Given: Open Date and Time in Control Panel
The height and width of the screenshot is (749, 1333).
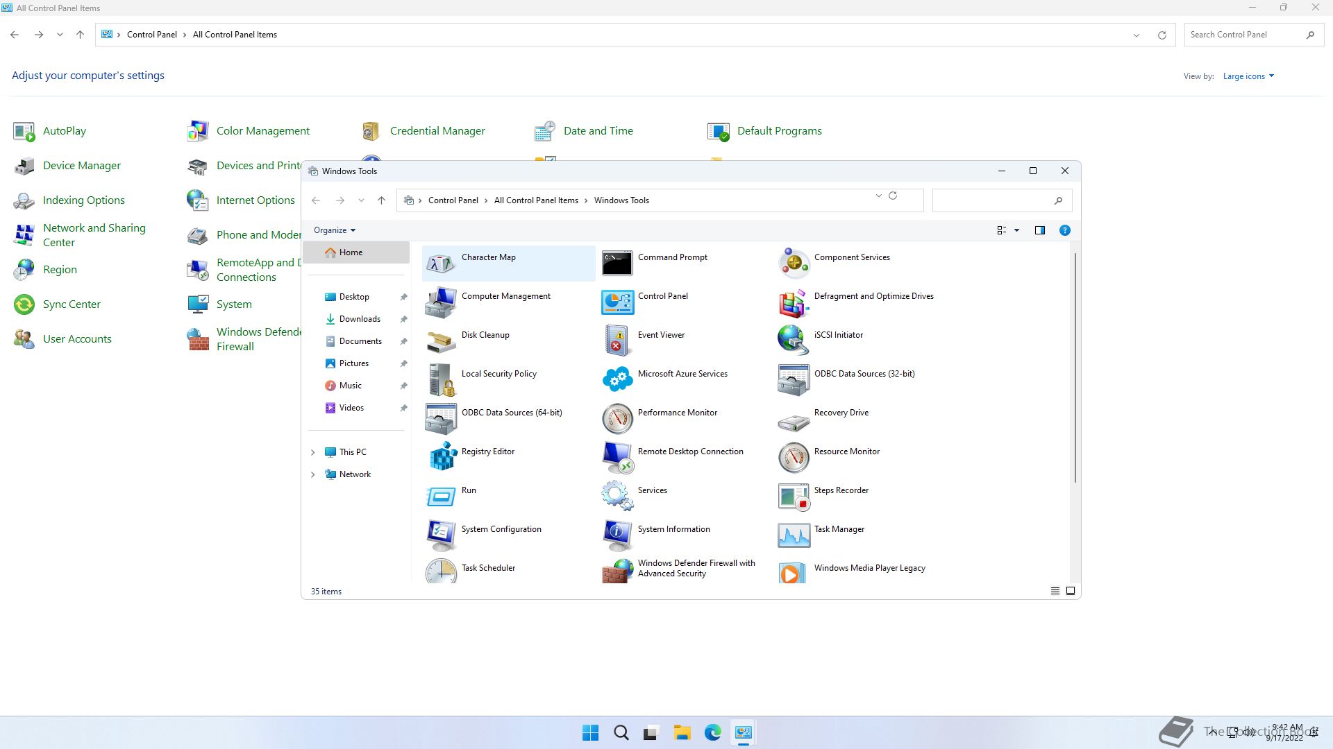Looking at the screenshot, I should pos(583,131).
